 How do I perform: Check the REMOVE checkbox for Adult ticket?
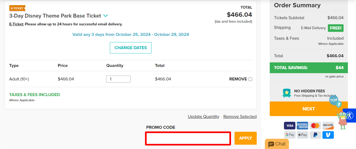pos(250,79)
